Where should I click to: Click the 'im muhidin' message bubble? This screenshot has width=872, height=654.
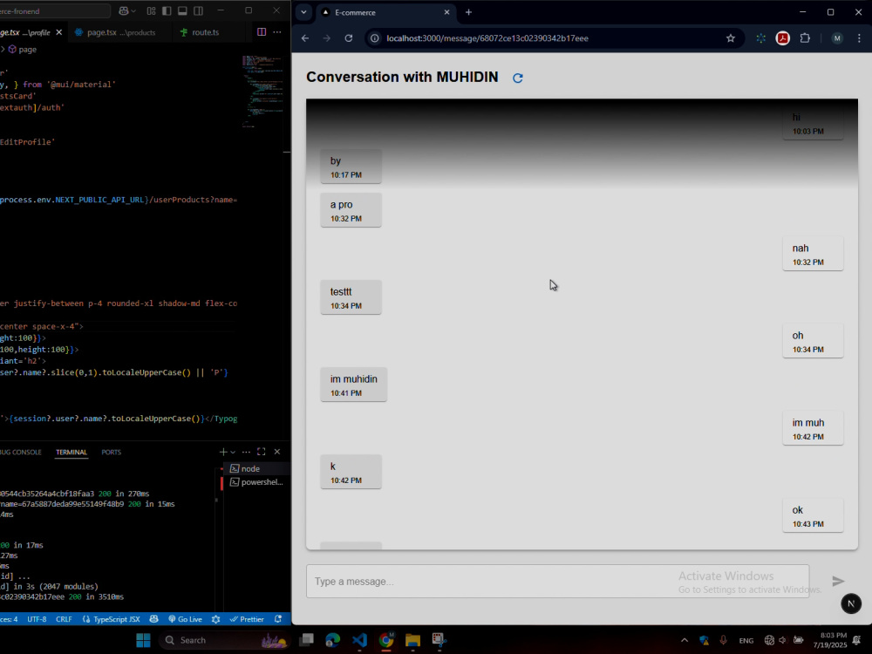[354, 385]
